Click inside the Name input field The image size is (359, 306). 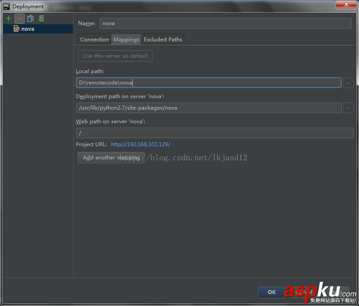[x=225, y=23]
